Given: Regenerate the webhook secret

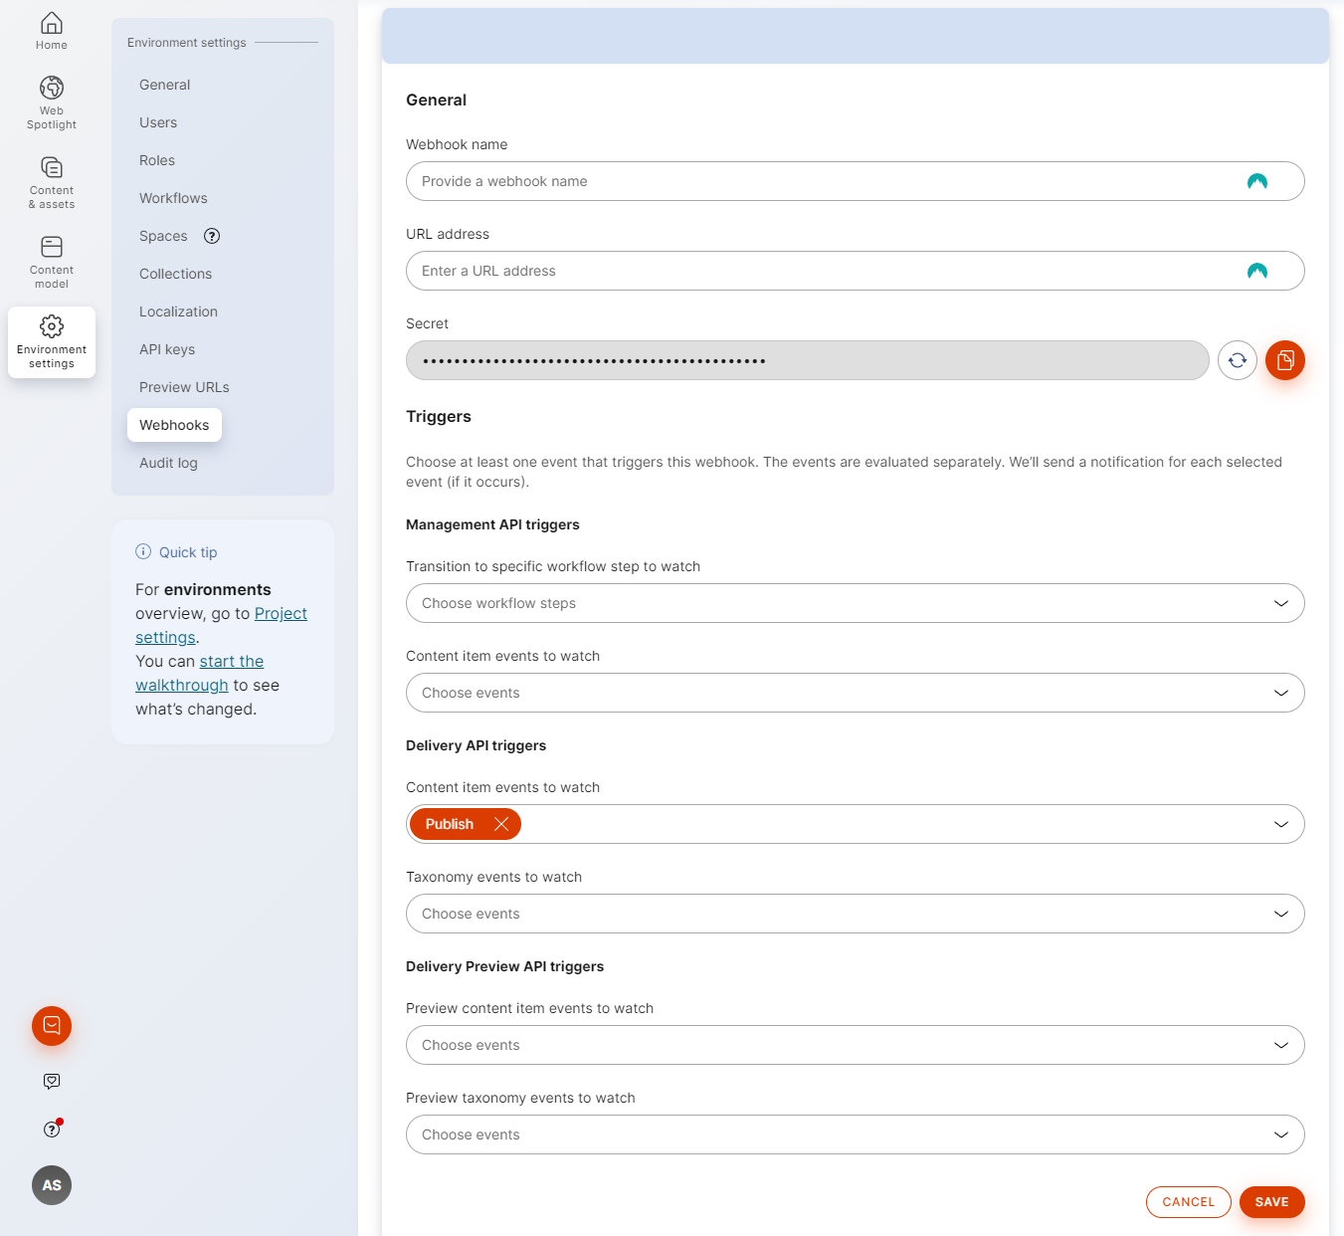Looking at the screenshot, I should [1237, 360].
